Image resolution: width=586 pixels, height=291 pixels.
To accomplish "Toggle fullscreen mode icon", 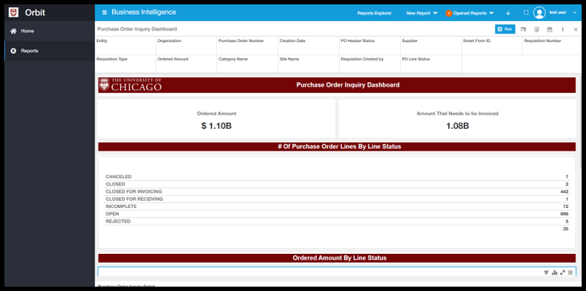I will point(526,12).
